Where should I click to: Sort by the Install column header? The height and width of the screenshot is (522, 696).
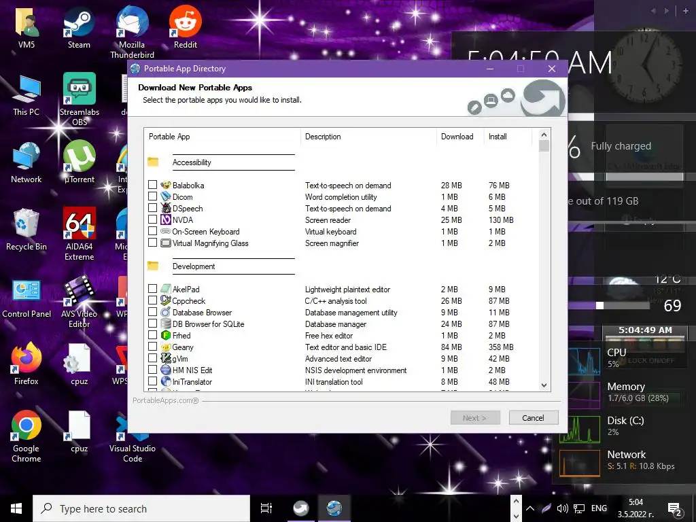coord(508,137)
